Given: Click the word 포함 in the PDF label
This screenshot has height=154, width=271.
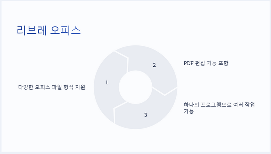Looking at the screenshot, I should [x=223, y=63].
